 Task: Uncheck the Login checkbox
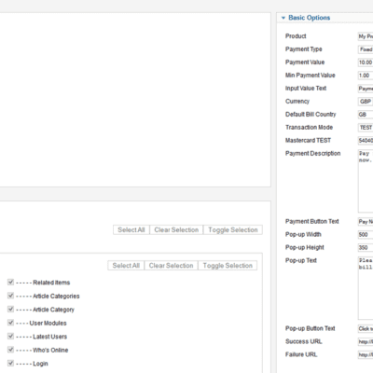10,363
